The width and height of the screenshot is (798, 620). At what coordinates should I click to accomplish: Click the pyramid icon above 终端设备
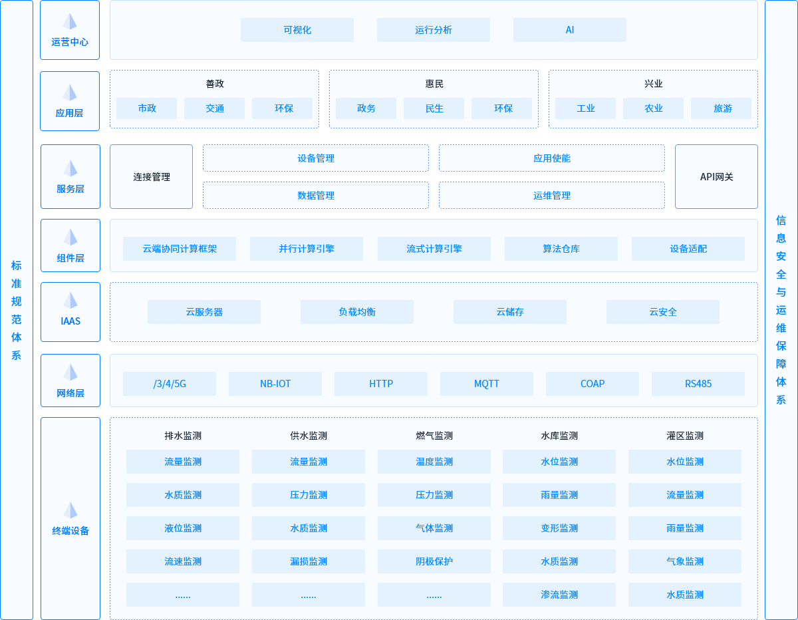pos(70,510)
